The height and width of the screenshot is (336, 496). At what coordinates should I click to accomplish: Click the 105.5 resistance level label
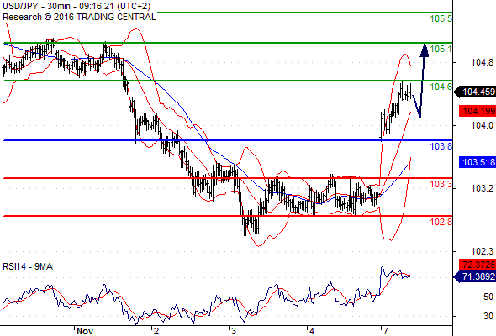[x=441, y=19]
